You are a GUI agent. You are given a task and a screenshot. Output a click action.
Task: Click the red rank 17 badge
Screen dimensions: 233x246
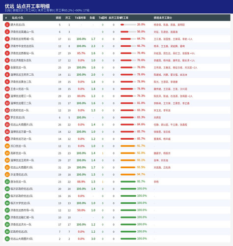(7, 139)
